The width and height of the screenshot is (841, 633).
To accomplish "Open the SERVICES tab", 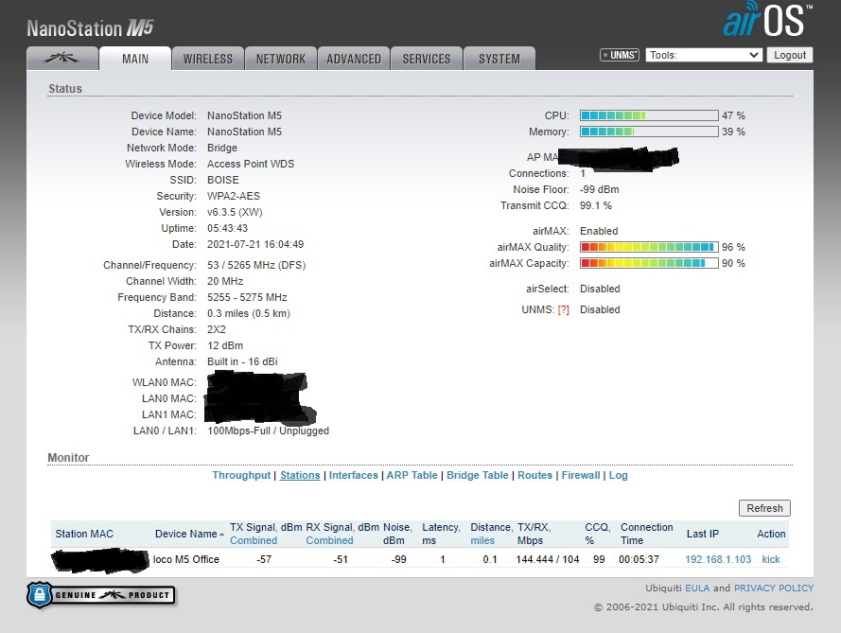I will click(427, 59).
